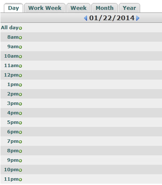This screenshot has height=185, width=162.
Task: Open the Month view tab
Action: click(x=105, y=8)
